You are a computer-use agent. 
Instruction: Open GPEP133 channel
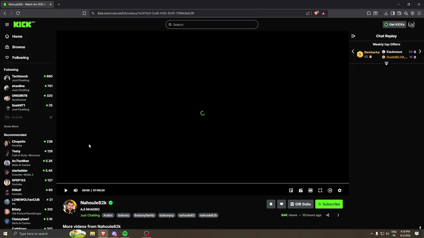pyautogui.click(x=28, y=182)
